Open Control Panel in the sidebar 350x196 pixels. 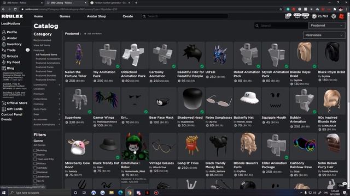[11, 114]
